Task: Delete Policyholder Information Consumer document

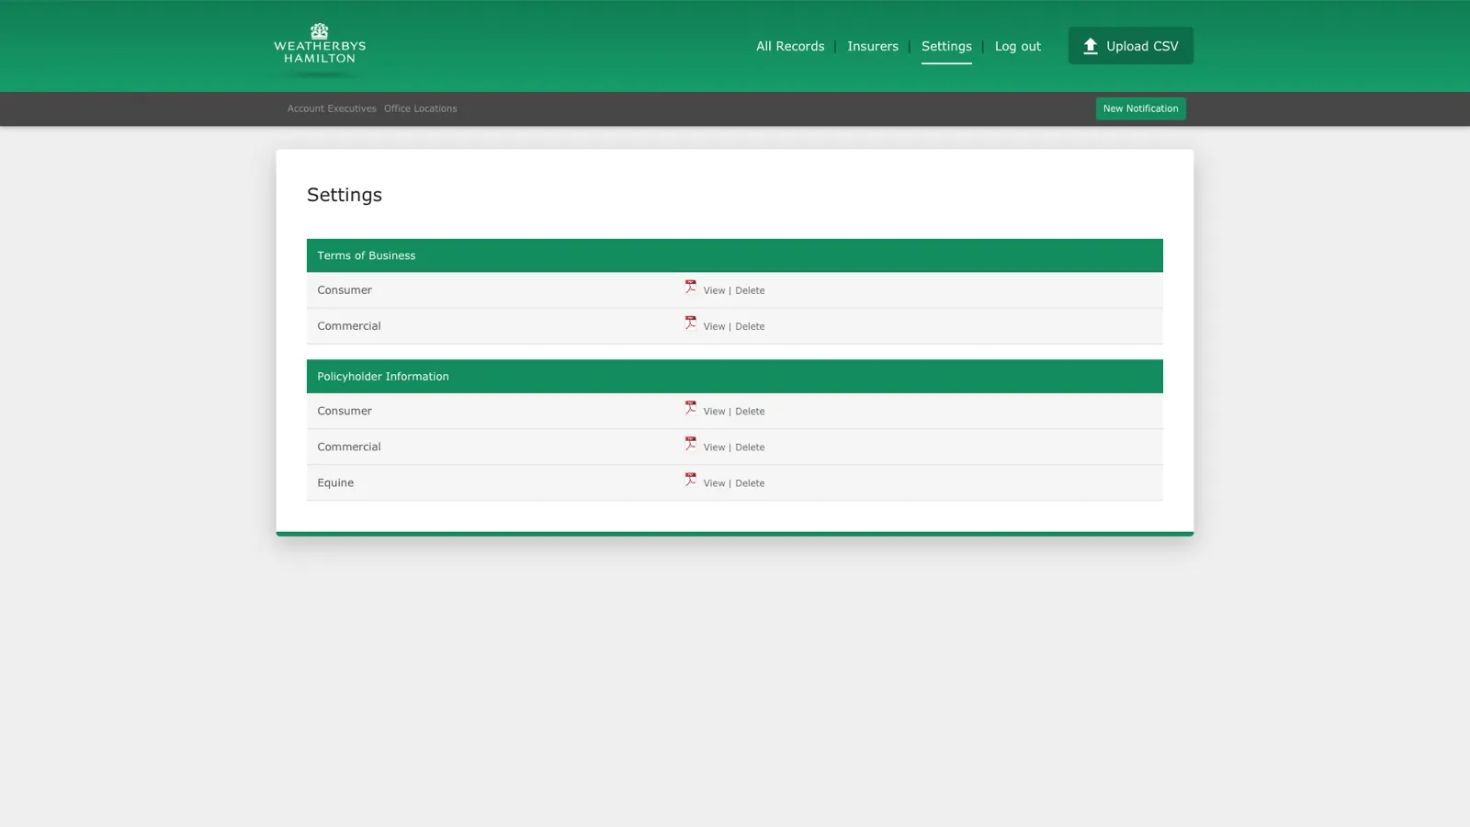Action: [x=750, y=412]
